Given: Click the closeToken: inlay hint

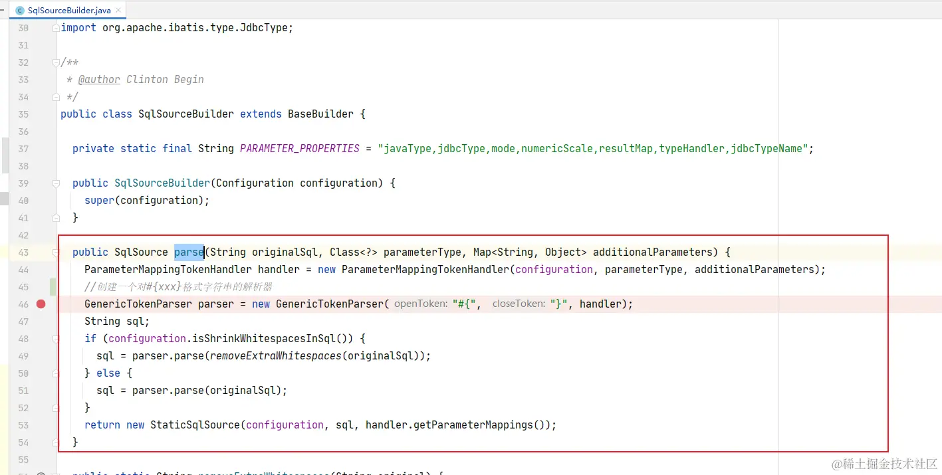Looking at the screenshot, I should pos(519,304).
